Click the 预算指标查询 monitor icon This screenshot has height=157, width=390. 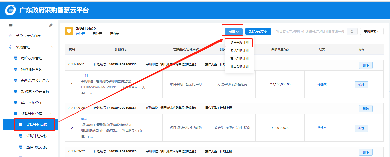[16, 69]
